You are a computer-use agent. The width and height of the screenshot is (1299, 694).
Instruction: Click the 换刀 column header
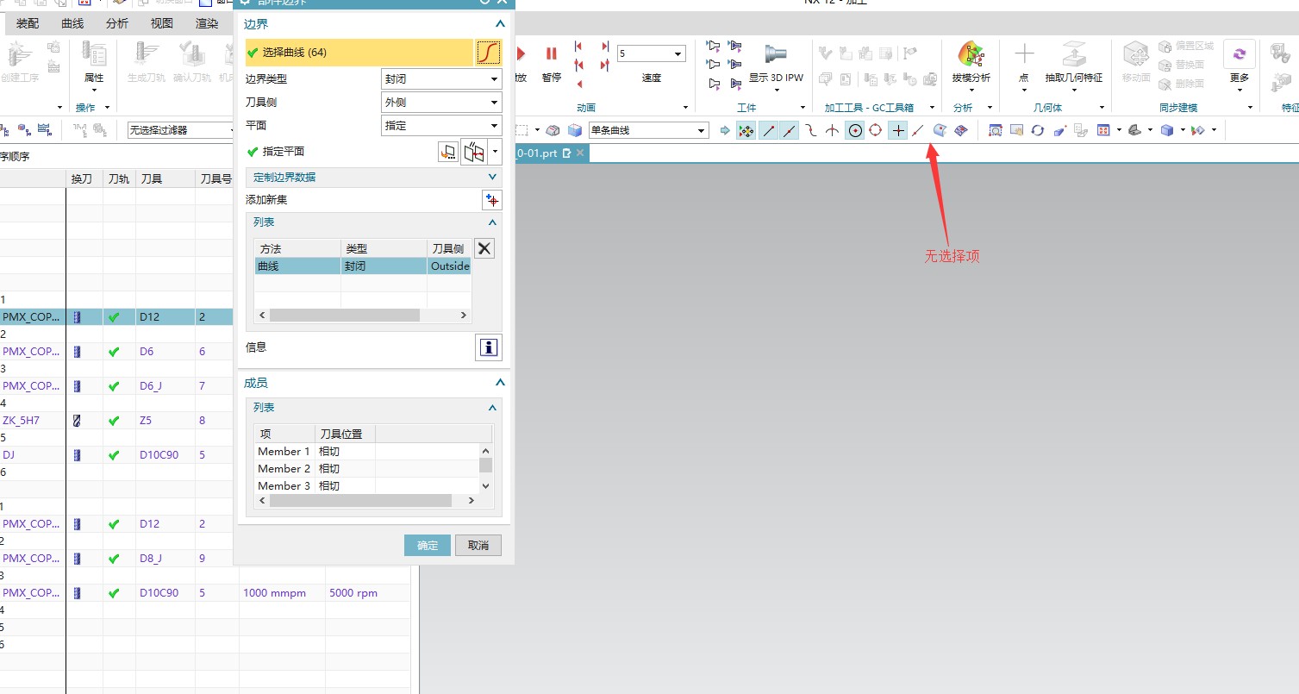point(84,178)
